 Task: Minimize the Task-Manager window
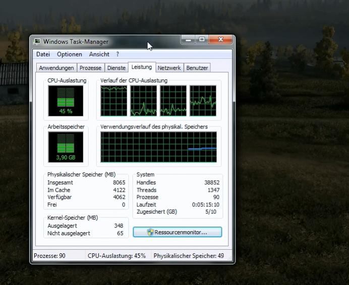tap(188, 40)
